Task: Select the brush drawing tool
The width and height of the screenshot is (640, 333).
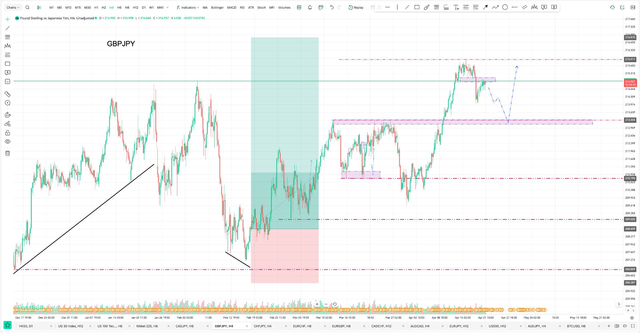Action: pyautogui.click(x=427, y=7)
